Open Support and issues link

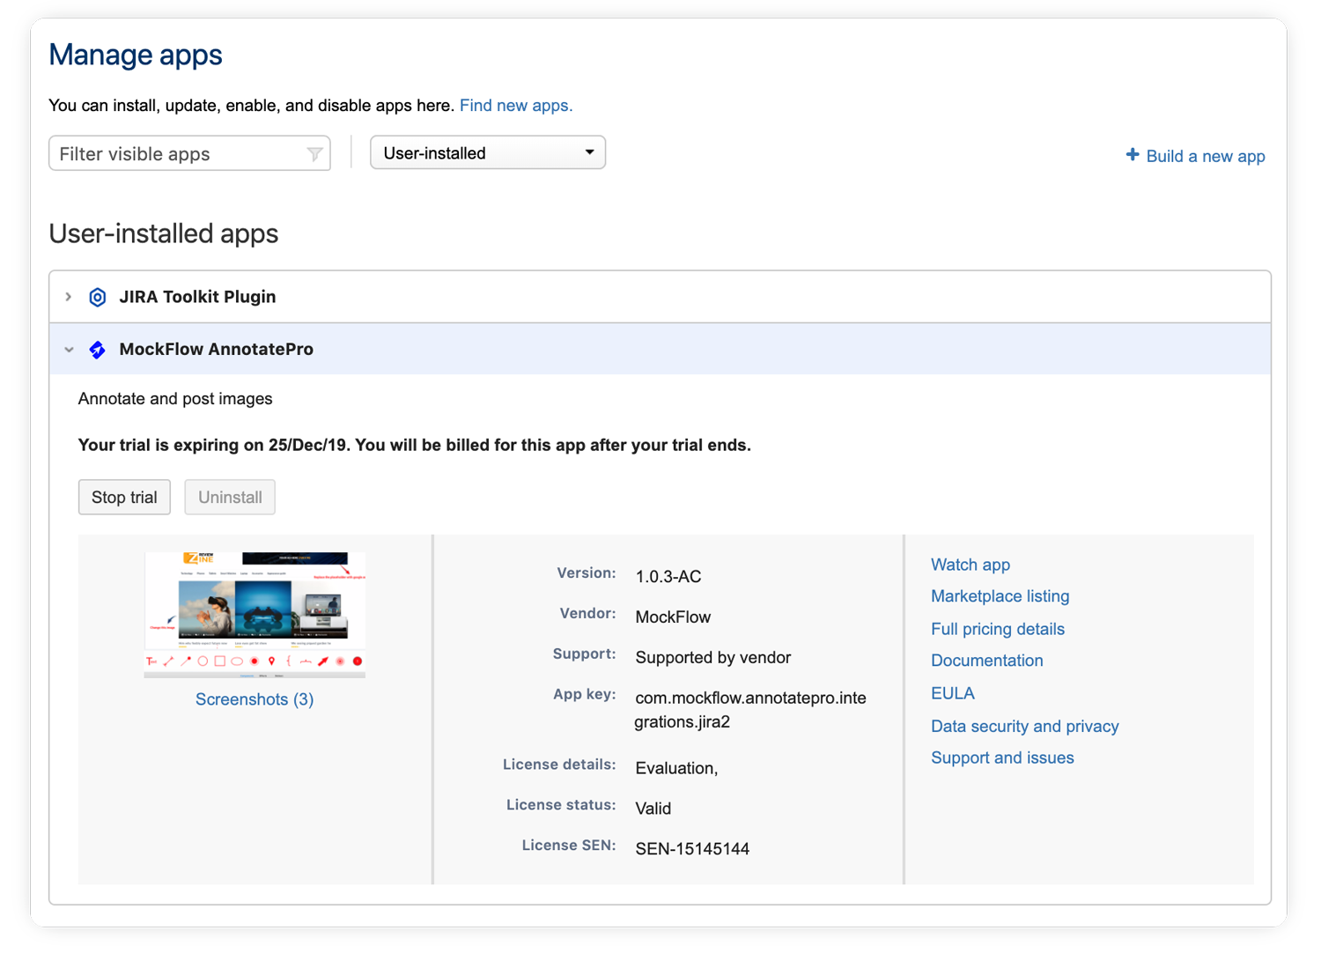[1002, 757]
